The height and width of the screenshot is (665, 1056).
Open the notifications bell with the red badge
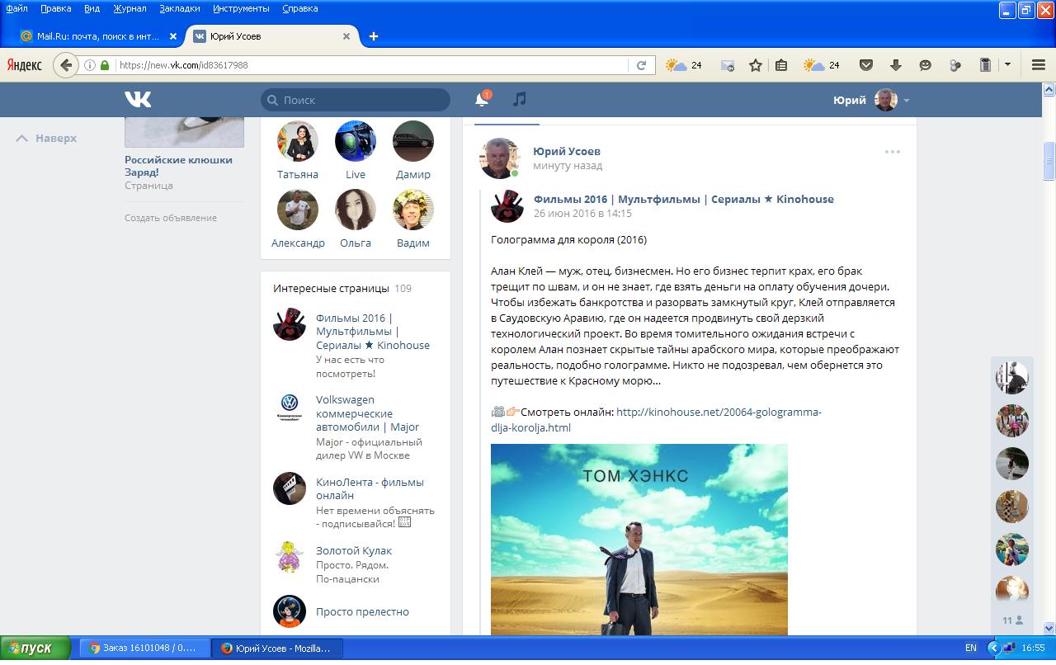pos(482,99)
